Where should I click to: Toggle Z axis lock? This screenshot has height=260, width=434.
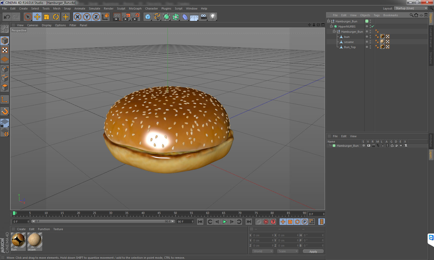click(96, 17)
